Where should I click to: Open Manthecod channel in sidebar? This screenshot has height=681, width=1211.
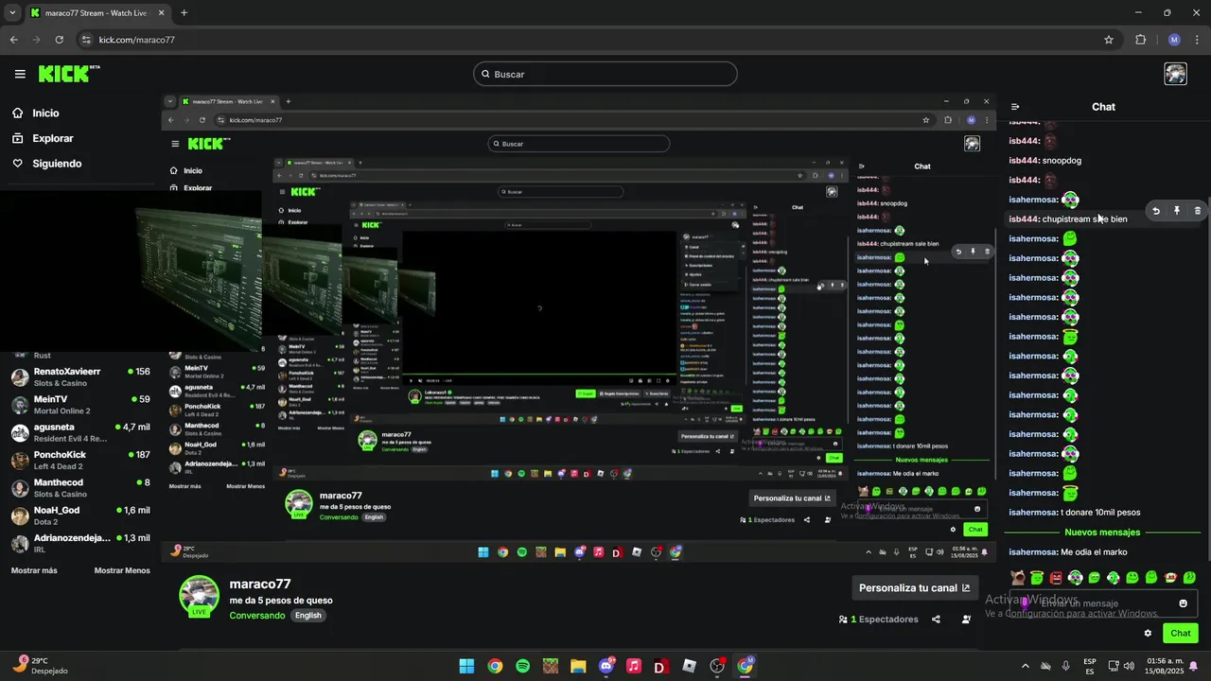tap(80, 488)
